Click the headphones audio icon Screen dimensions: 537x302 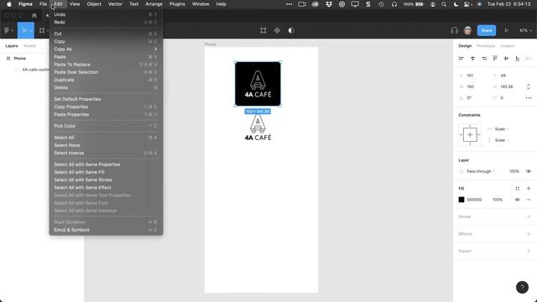(x=455, y=30)
